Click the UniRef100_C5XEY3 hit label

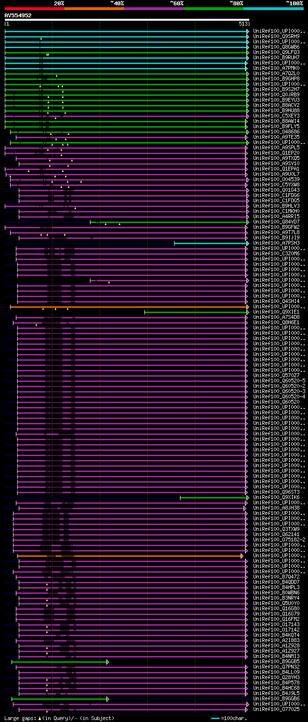pyautogui.click(x=276, y=116)
